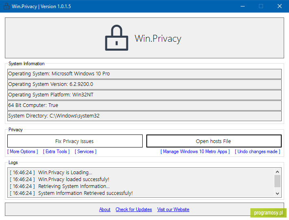This screenshot has width=289, height=220.
Task: Open the About link
Action: tap(105, 209)
